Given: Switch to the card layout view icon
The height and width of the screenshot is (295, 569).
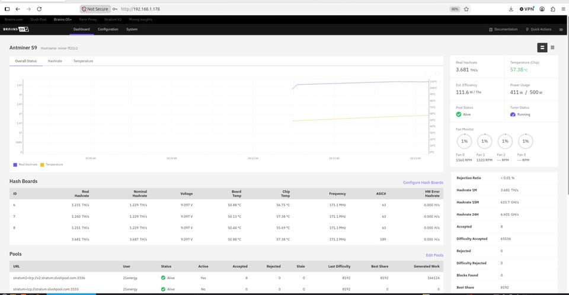Looking at the screenshot, I should (542, 47).
